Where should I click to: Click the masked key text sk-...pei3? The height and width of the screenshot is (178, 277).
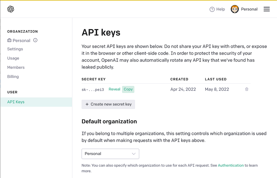pyautogui.click(x=93, y=90)
